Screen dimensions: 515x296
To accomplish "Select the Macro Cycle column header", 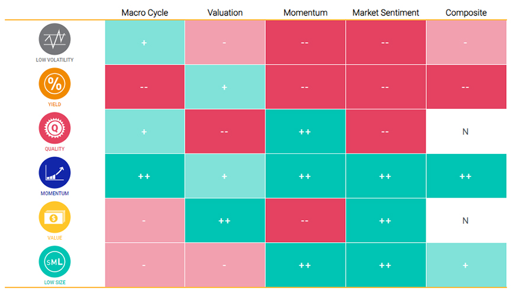I will [x=144, y=12].
